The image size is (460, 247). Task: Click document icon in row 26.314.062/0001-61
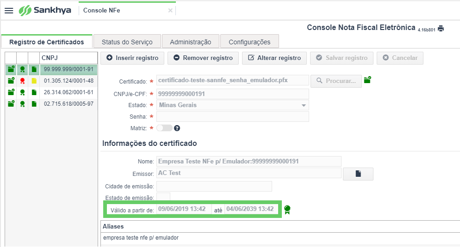point(34,92)
